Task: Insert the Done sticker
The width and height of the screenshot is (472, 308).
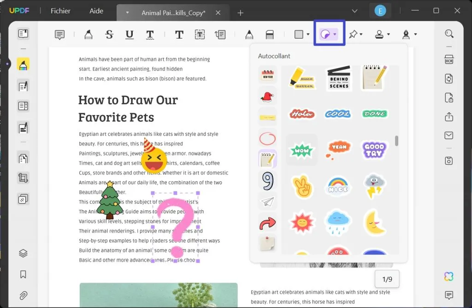Action: click(375, 114)
